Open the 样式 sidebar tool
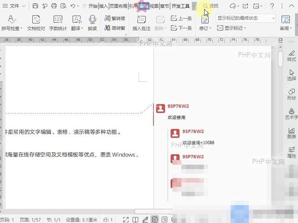 [292, 56]
